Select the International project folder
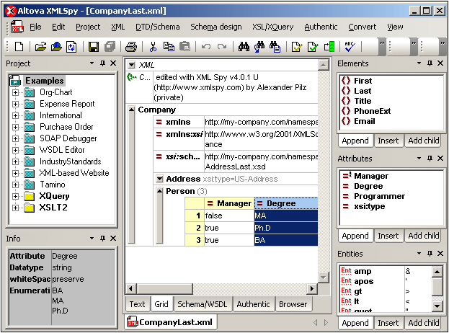Viewport: 449px width, 333px height. [x=61, y=115]
